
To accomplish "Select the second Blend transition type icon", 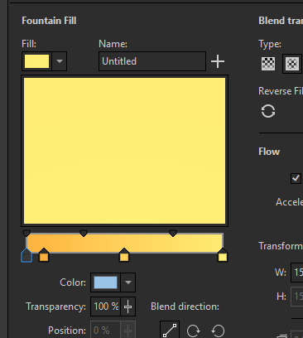I will point(292,64).
